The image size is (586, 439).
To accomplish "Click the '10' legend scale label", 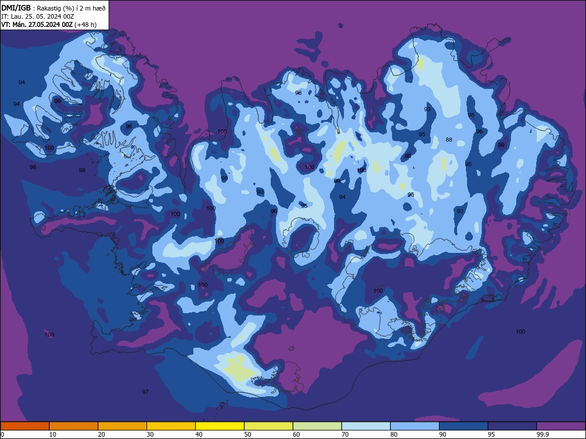I will click(53, 434).
